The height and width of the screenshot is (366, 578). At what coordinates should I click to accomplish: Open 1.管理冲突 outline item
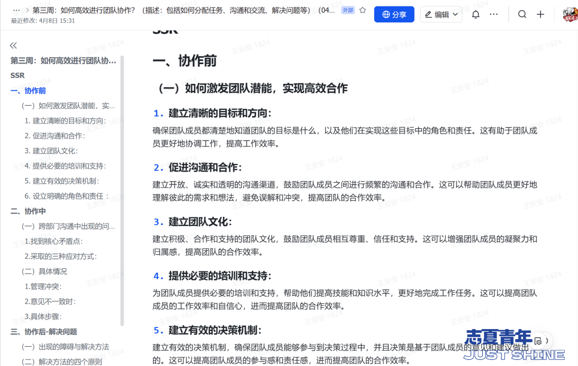tap(43, 286)
